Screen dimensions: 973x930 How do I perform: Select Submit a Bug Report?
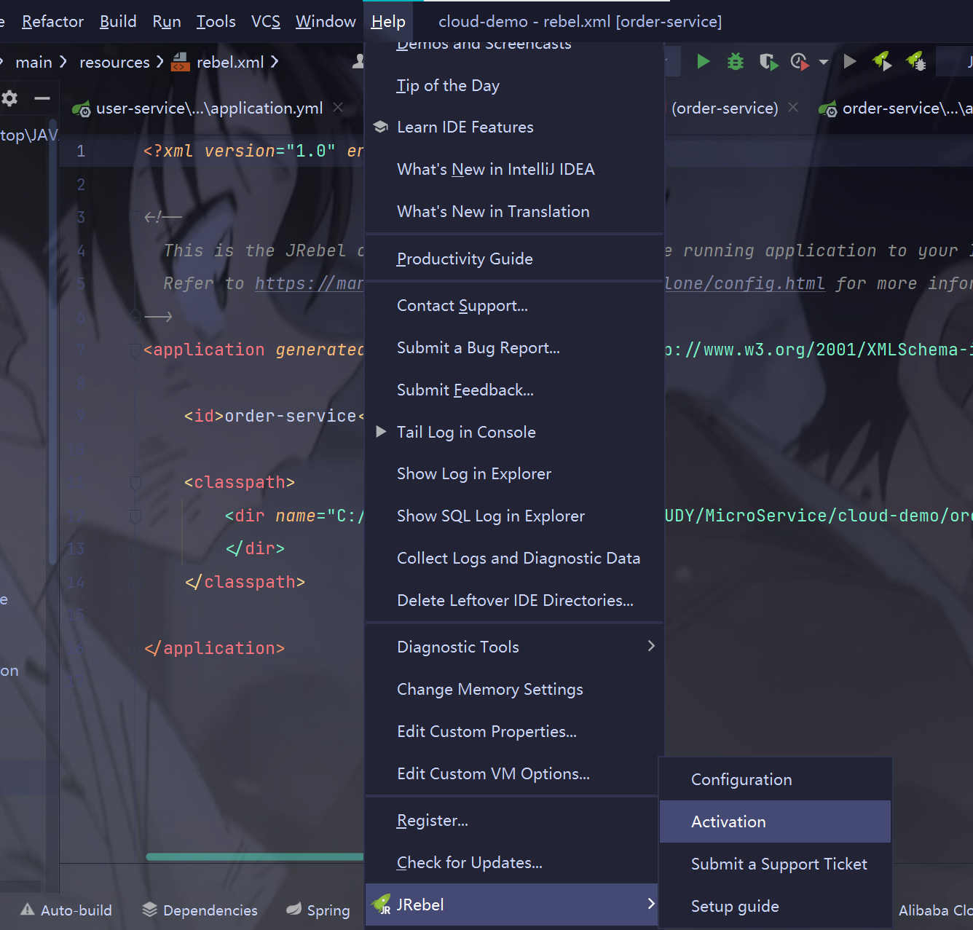(x=514, y=347)
